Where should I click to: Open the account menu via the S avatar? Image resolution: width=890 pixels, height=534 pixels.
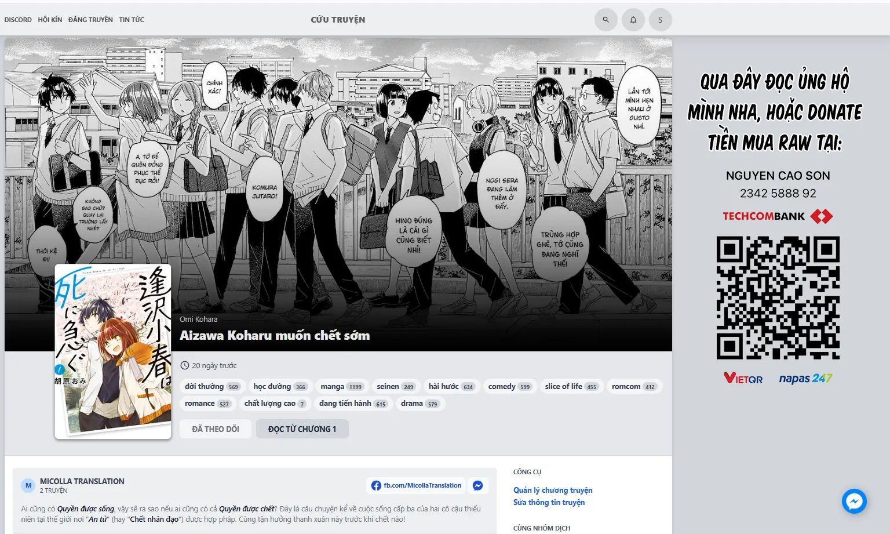click(660, 19)
